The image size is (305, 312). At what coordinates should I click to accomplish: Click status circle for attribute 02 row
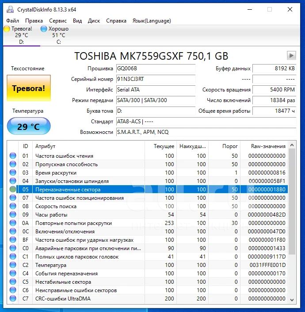[13, 164]
